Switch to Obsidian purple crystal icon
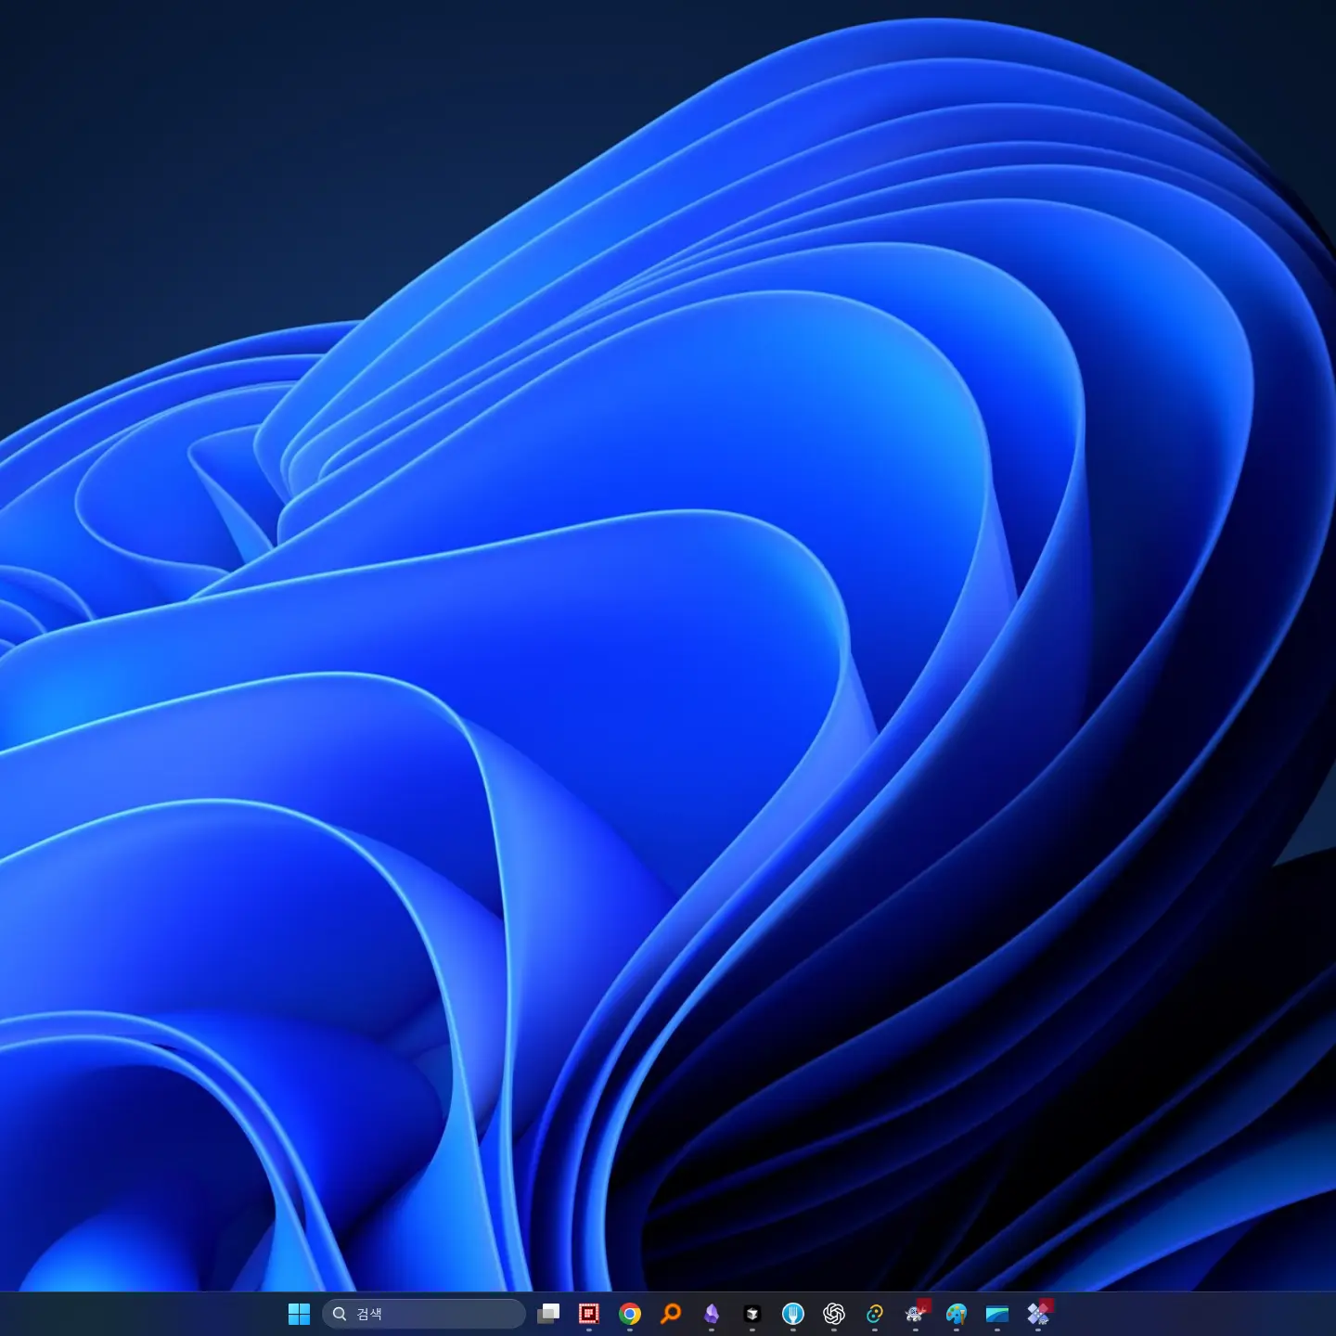The image size is (1336, 1336). point(712,1313)
